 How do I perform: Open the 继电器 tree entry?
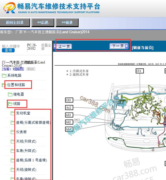[18, 94]
